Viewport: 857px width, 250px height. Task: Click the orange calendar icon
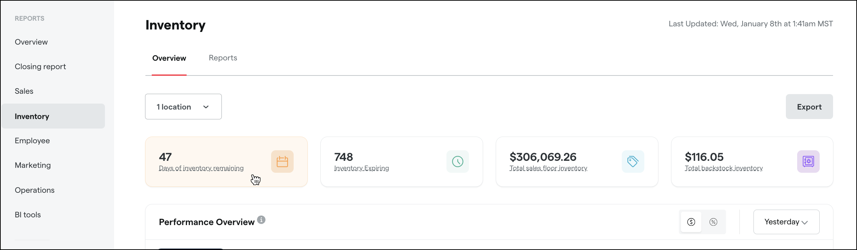282,162
